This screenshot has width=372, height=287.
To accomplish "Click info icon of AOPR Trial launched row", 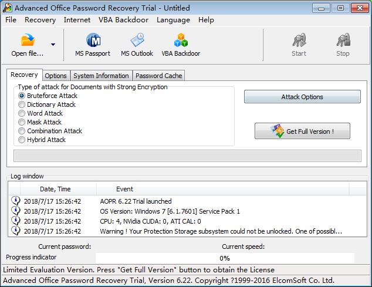I will pos(16,201).
